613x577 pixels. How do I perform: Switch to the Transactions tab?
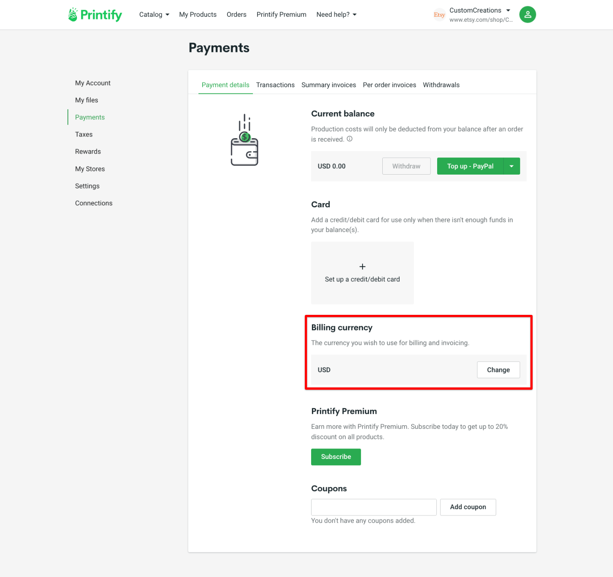(x=275, y=85)
